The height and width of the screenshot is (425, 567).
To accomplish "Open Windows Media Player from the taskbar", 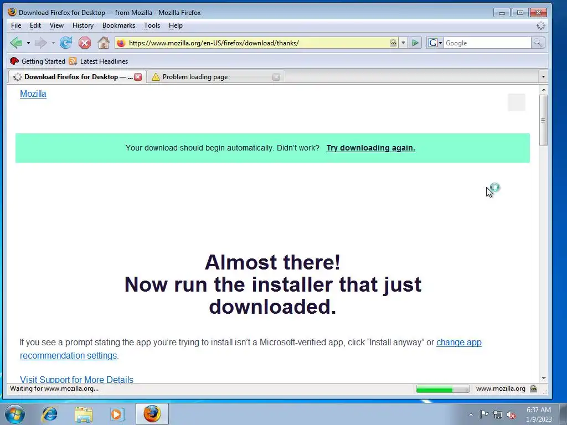I will pos(117,414).
